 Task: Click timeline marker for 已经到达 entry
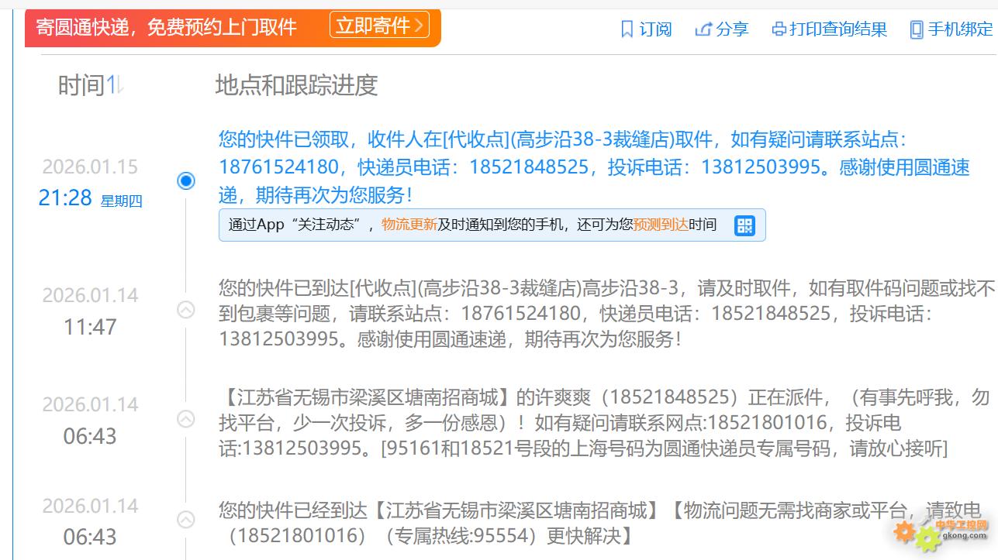point(186,520)
